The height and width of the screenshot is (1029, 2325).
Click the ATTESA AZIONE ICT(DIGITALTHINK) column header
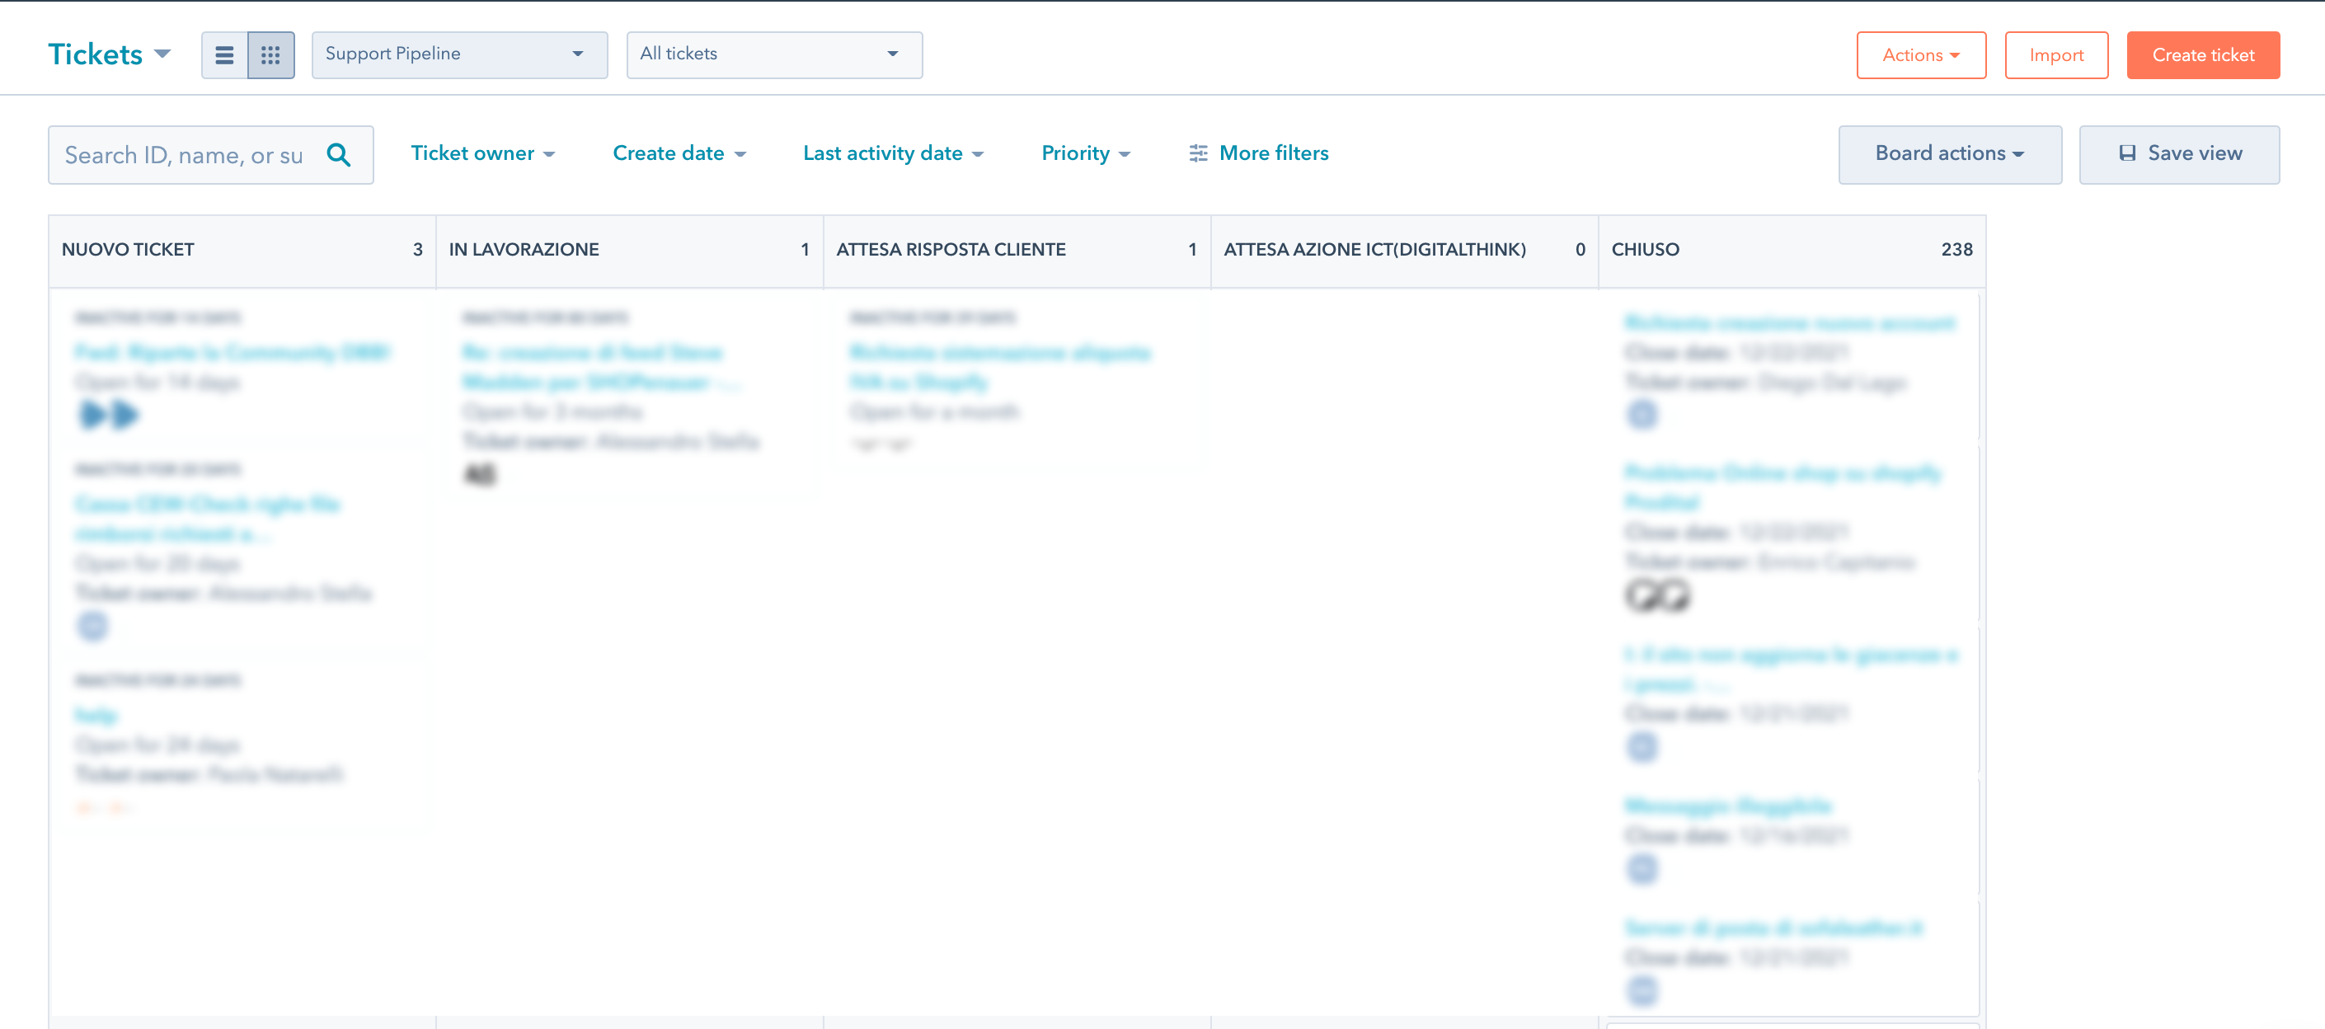(1404, 250)
